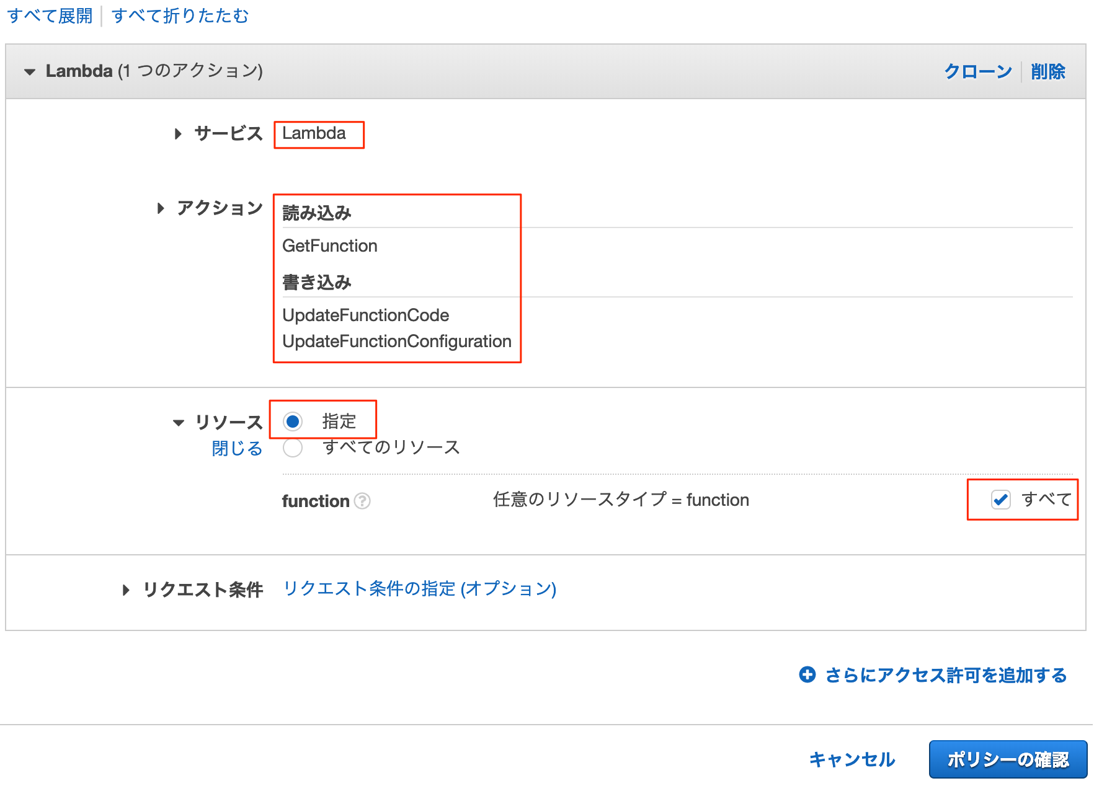Screen dimensions: 1094x786
Task: Select the すべてのリソース radio button
Action: click(x=293, y=448)
